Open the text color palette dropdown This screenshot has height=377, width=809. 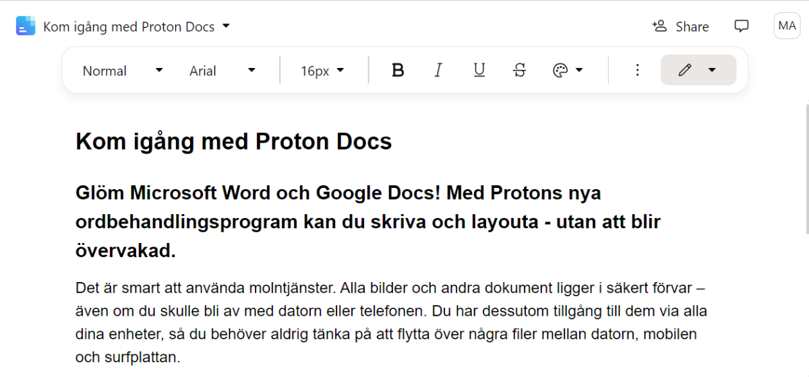pos(568,71)
